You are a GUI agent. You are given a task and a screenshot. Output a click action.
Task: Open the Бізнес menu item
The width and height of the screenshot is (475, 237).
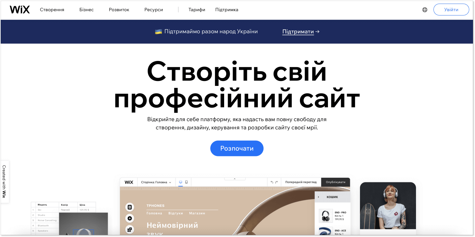point(86,10)
